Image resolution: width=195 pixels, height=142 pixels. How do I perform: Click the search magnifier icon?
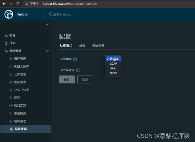[51, 14]
